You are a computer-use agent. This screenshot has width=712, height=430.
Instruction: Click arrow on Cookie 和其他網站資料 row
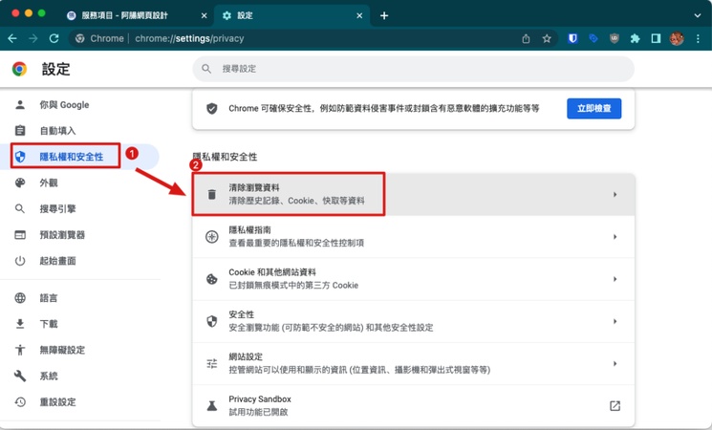615,279
